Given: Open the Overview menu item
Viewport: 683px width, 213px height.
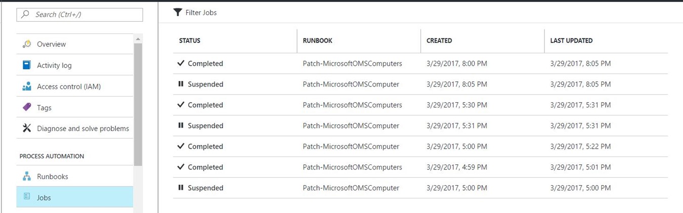Looking at the screenshot, I should point(51,44).
